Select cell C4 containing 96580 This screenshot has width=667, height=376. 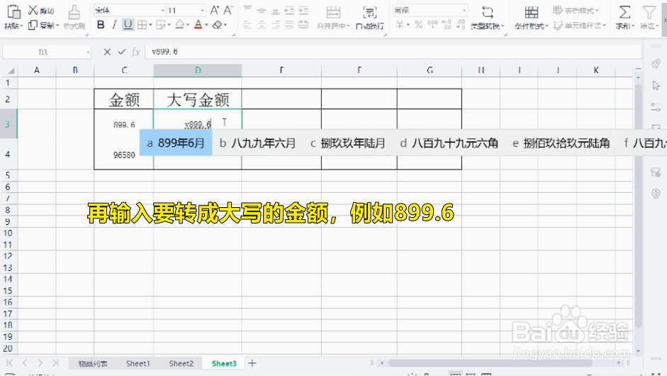(124, 154)
